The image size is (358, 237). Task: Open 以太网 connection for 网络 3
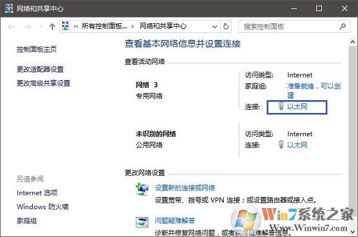[297, 107]
